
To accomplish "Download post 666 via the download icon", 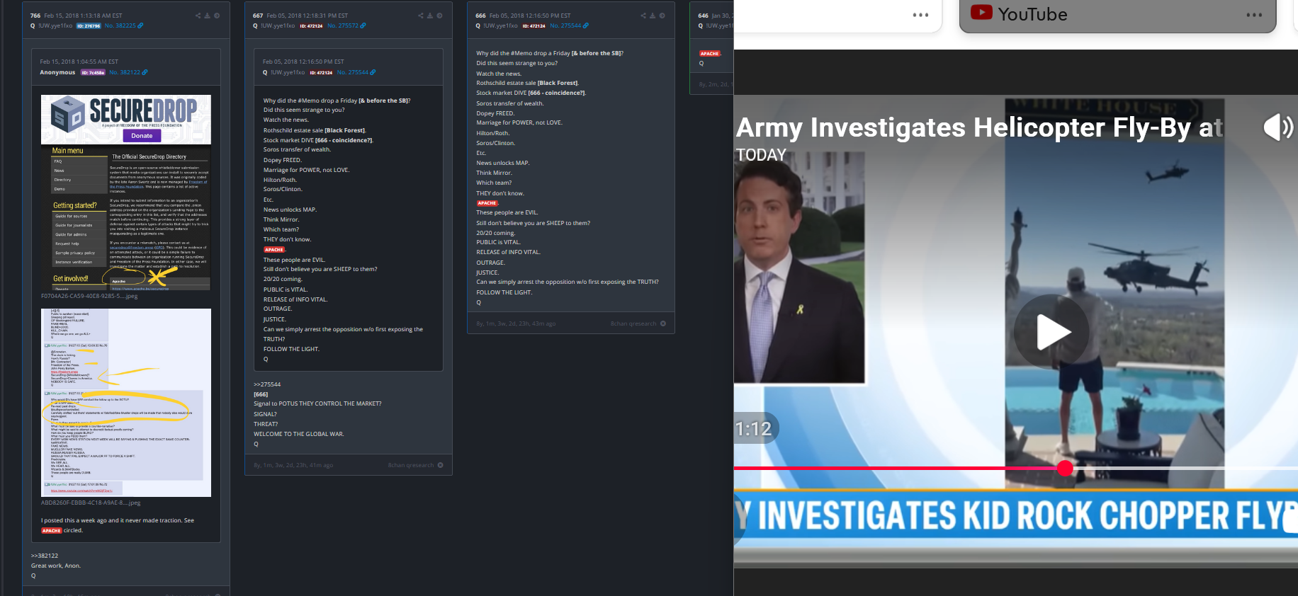I will coord(653,16).
